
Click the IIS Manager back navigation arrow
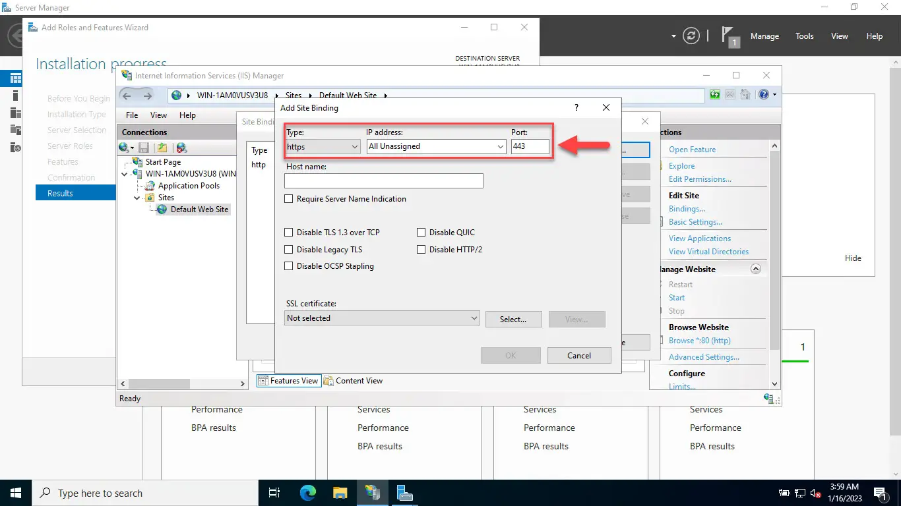pos(127,96)
